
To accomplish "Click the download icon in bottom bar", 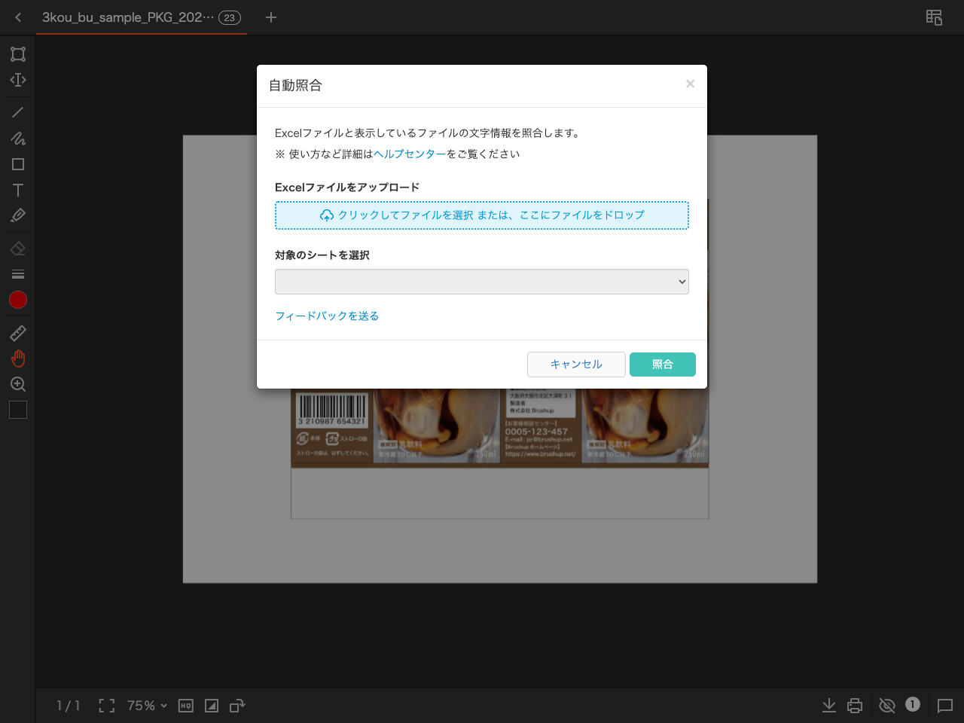I will point(828,706).
